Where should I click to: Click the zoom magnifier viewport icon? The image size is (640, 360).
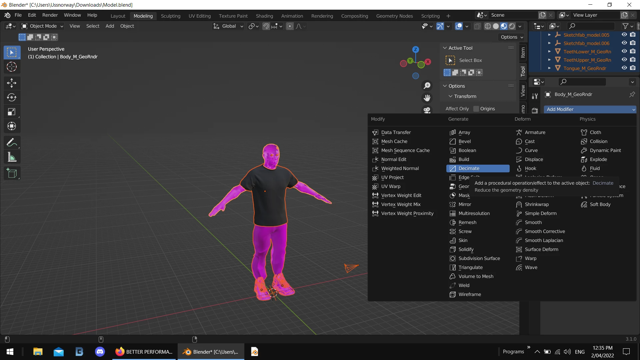point(427,86)
